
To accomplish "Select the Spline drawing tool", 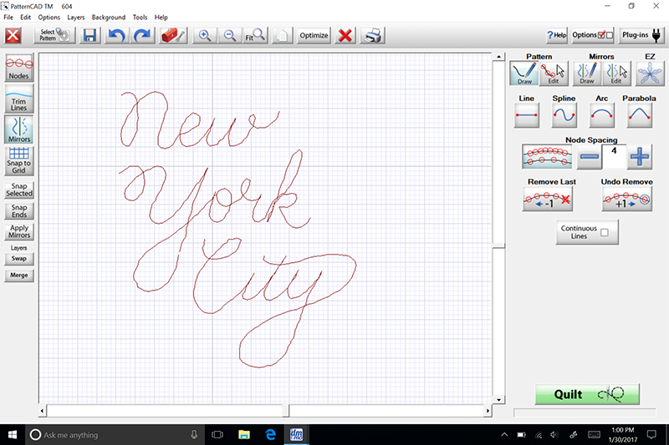I will 564,115.
